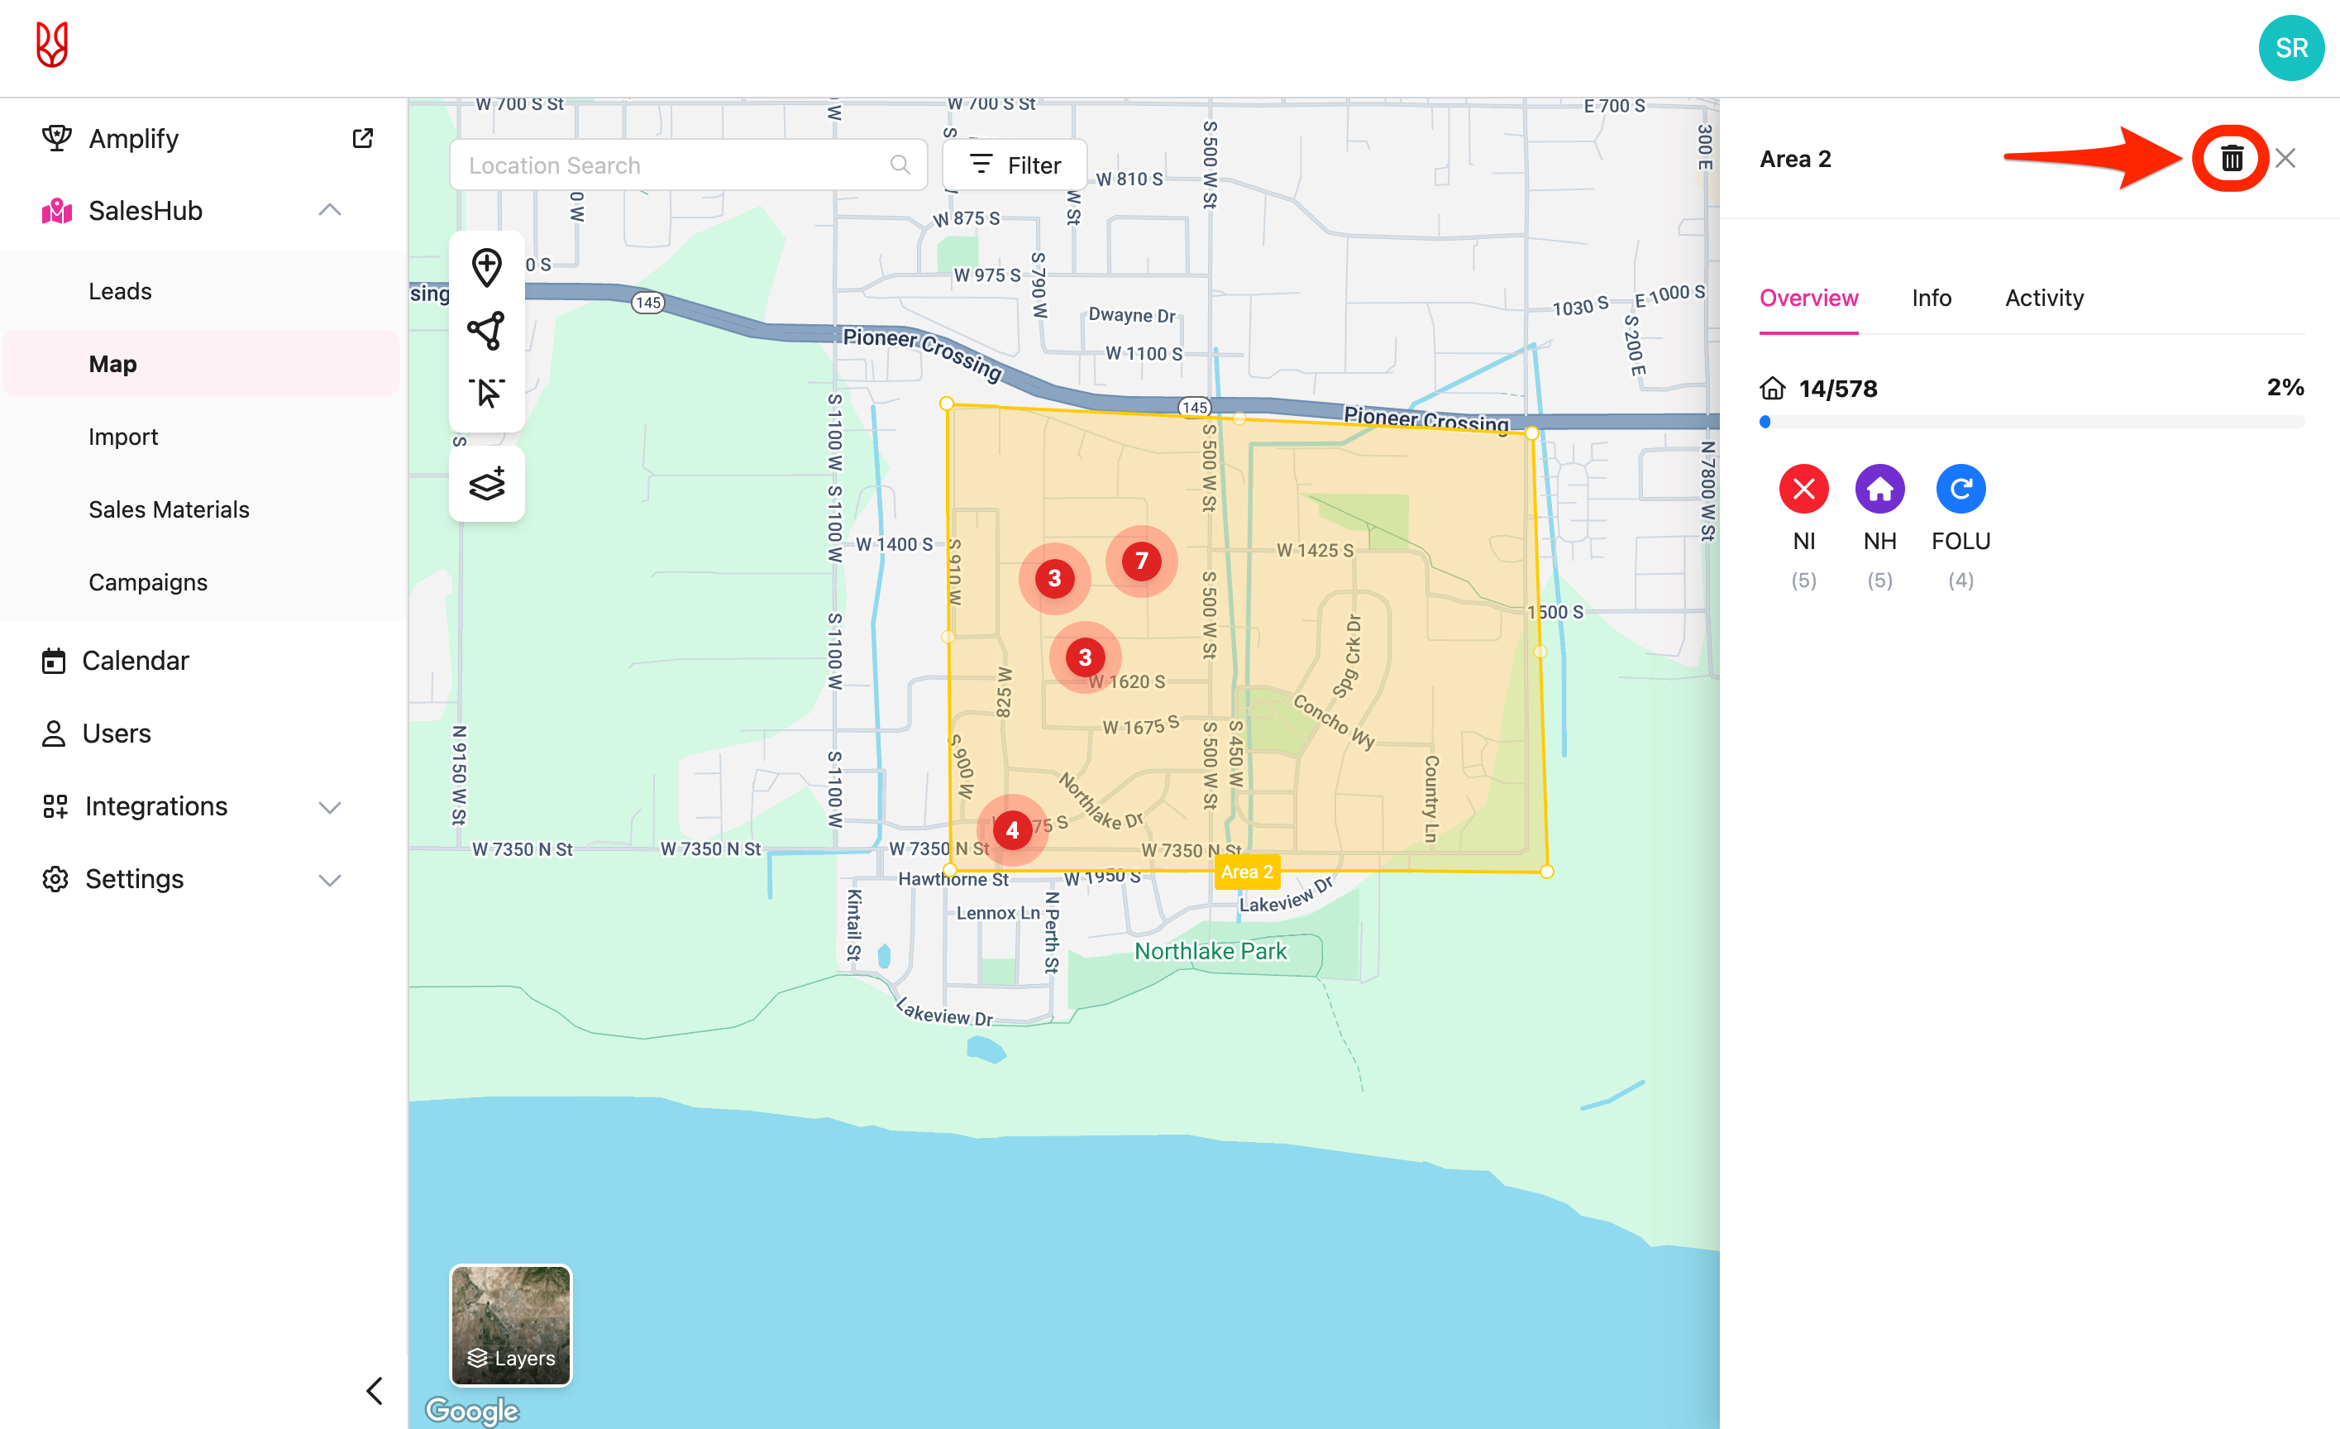The image size is (2340, 1429).
Task: Click the trash delete area icon
Action: point(2231,159)
